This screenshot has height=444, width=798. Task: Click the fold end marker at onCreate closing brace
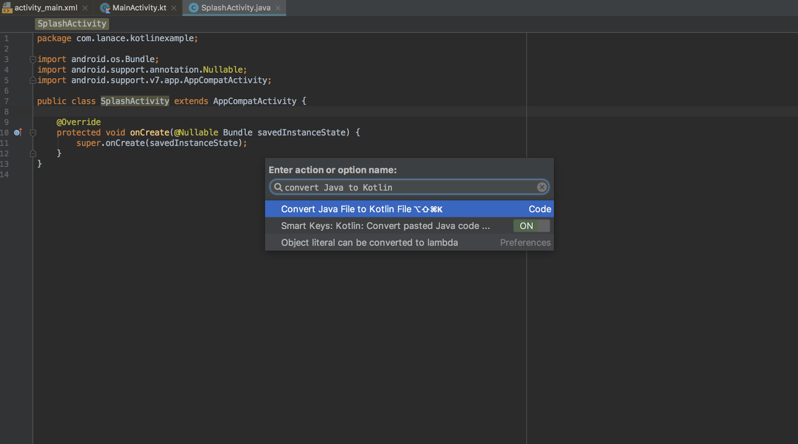[33, 153]
